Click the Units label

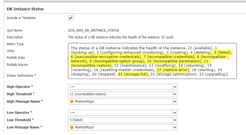(x=10, y=51)
